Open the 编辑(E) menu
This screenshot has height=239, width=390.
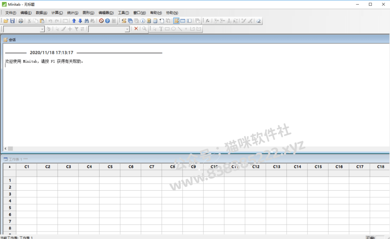tap(26, 13)
